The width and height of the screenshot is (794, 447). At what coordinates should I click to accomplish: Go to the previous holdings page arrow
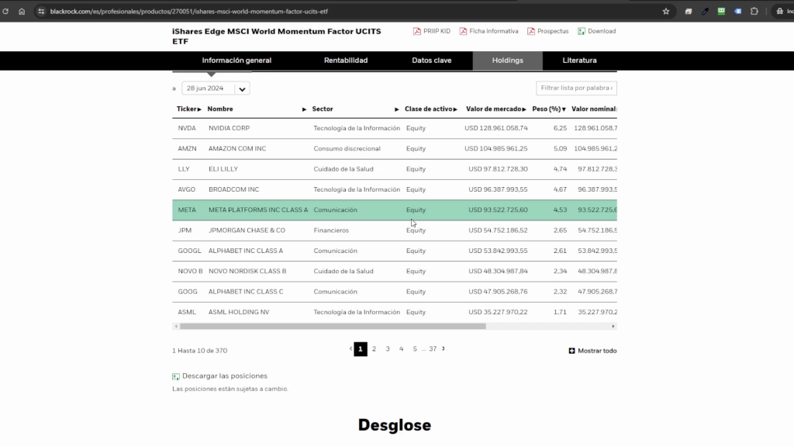point(350,348)
